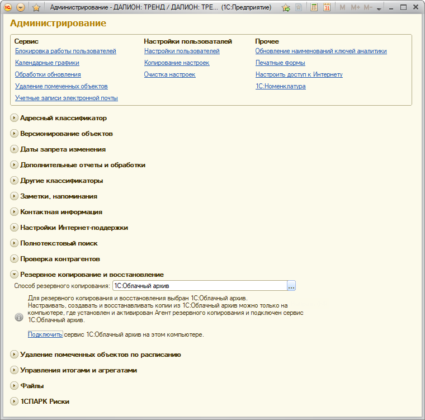Click the M+ memory add button

355,8
